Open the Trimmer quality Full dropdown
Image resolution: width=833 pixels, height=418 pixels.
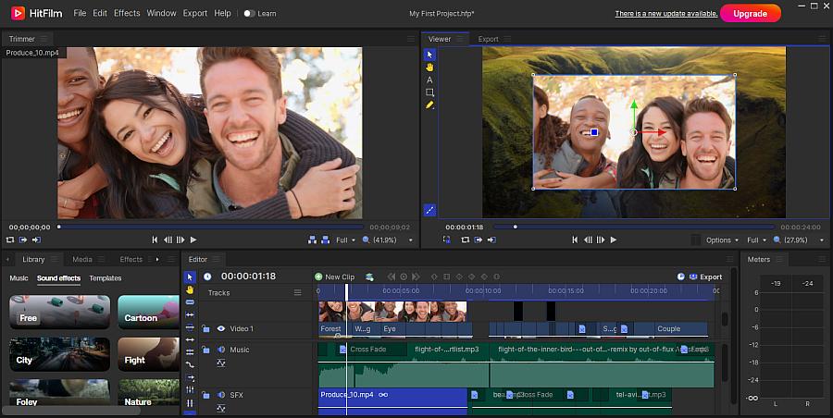[x=344, y=240]
